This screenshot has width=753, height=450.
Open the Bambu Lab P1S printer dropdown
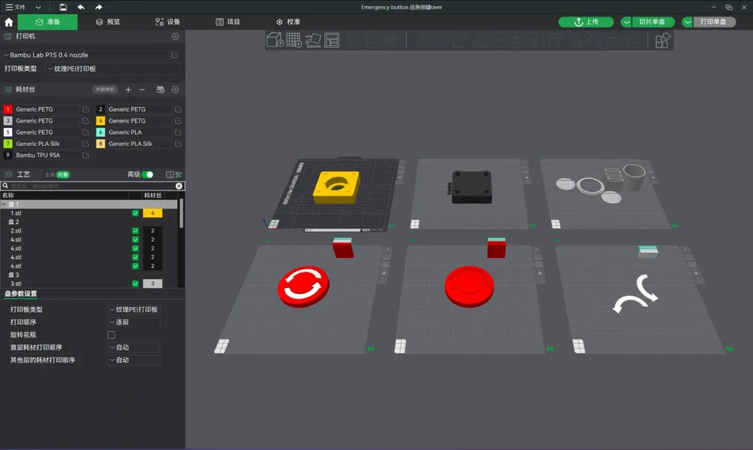point(87,55)
